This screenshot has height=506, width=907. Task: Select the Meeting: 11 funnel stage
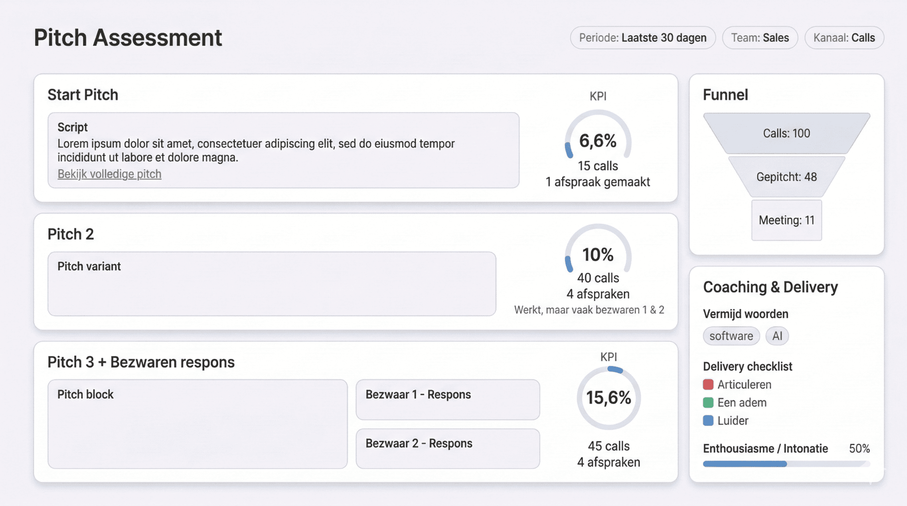786,220
